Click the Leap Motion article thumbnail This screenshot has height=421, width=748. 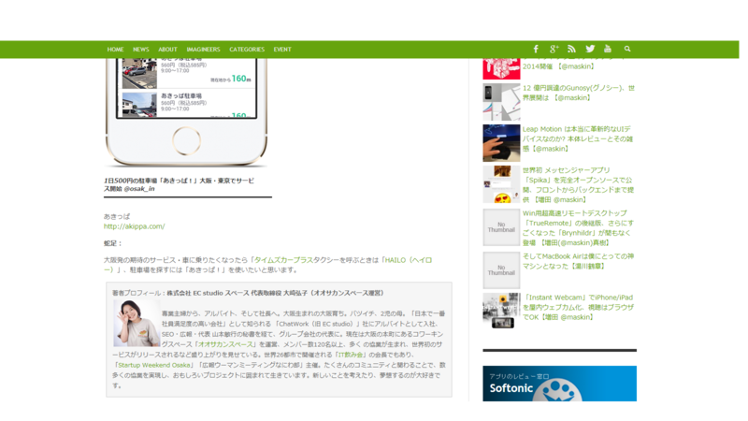coord(501,143)
